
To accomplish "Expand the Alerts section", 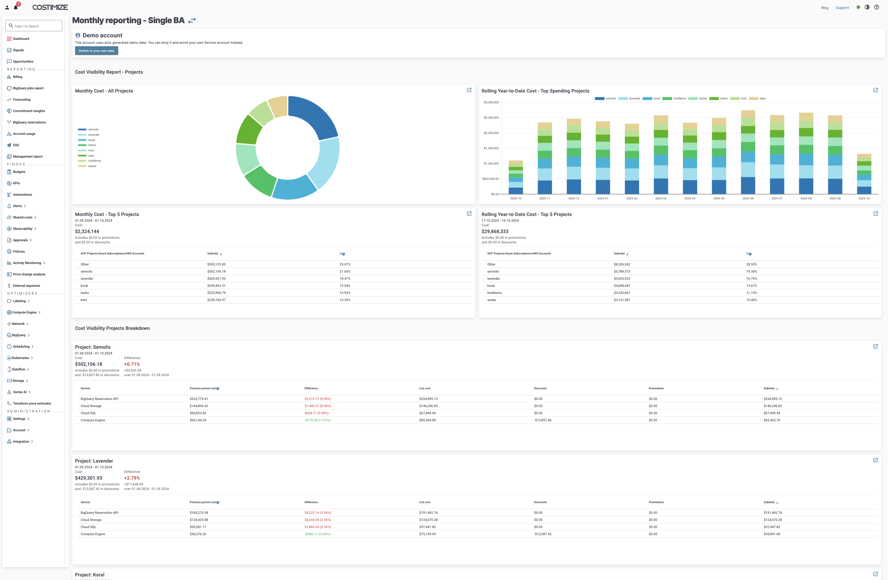I will point(17,206).
